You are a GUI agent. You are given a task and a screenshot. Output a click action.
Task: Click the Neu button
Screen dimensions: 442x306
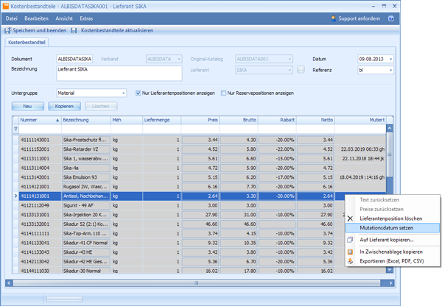[x=28, y=106]
